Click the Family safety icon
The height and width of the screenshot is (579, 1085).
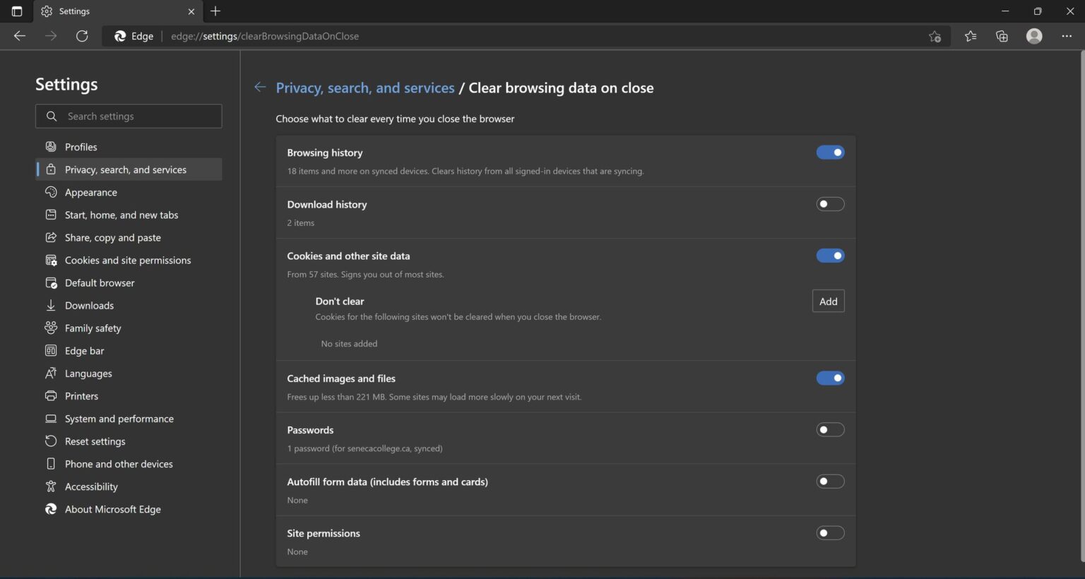[50, 328]
